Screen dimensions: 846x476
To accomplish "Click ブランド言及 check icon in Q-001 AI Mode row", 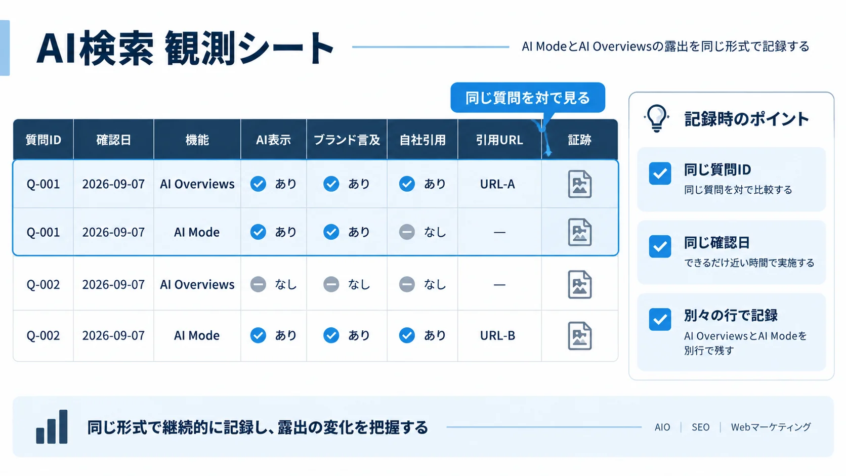I will pos(331,232).
